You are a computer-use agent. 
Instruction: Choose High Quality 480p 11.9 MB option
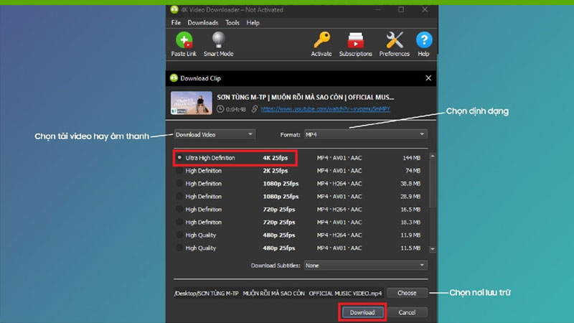(x=179, y=235)
